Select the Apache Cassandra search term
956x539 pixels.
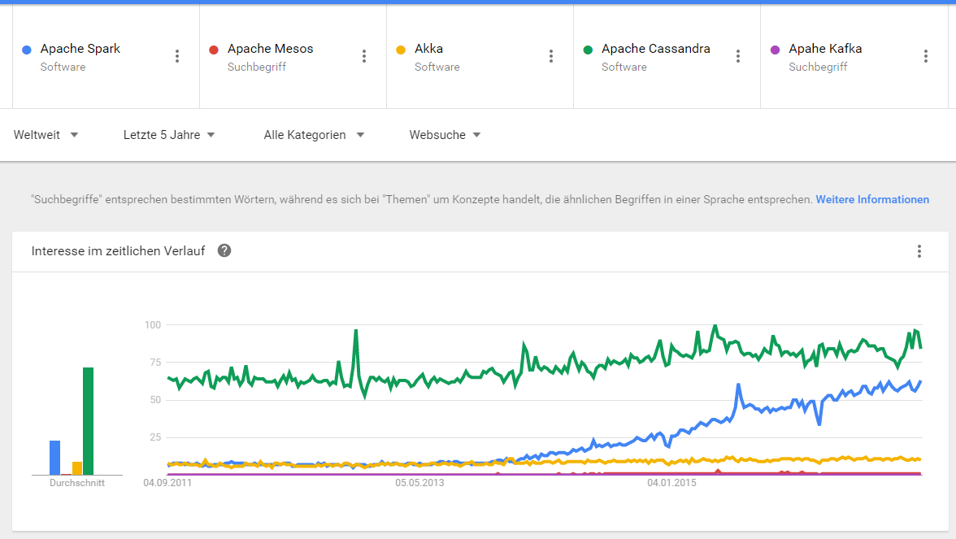(x=655, y=49)
